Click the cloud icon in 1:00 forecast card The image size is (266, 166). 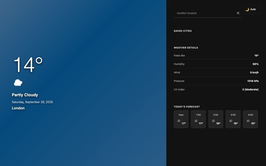[196, 121]
